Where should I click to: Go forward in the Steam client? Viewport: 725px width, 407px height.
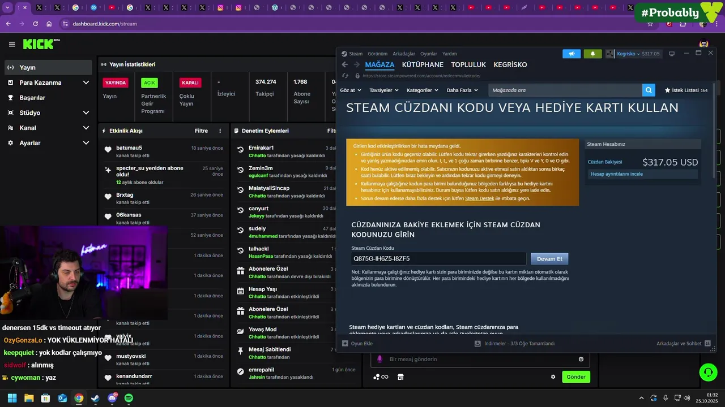pyautogui.click(x=356, y=64)
